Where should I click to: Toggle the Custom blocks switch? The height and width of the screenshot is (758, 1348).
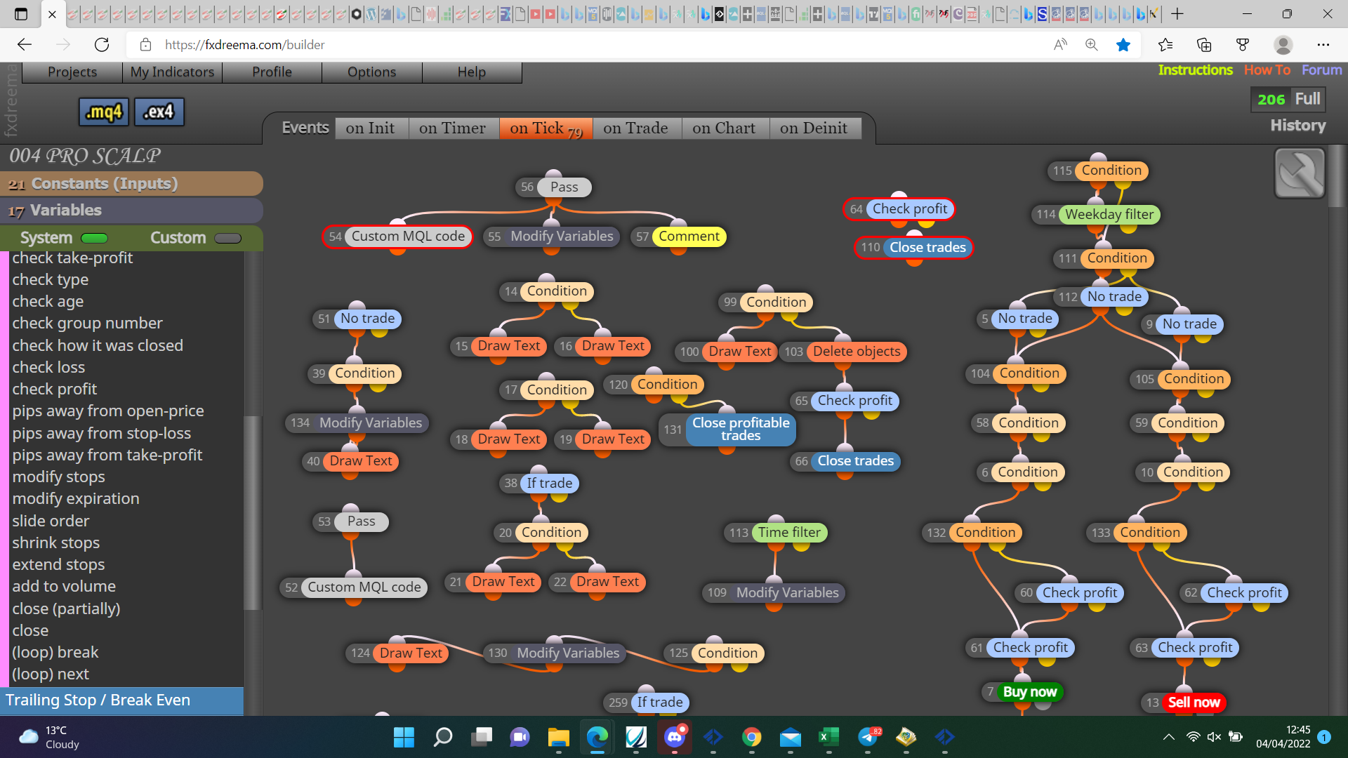(227, 238)
